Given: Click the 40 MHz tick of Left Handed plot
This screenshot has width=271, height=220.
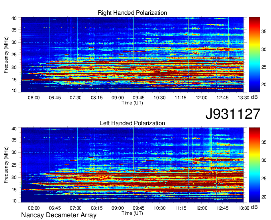Looking at the screenshot, I should click(14, 129).
